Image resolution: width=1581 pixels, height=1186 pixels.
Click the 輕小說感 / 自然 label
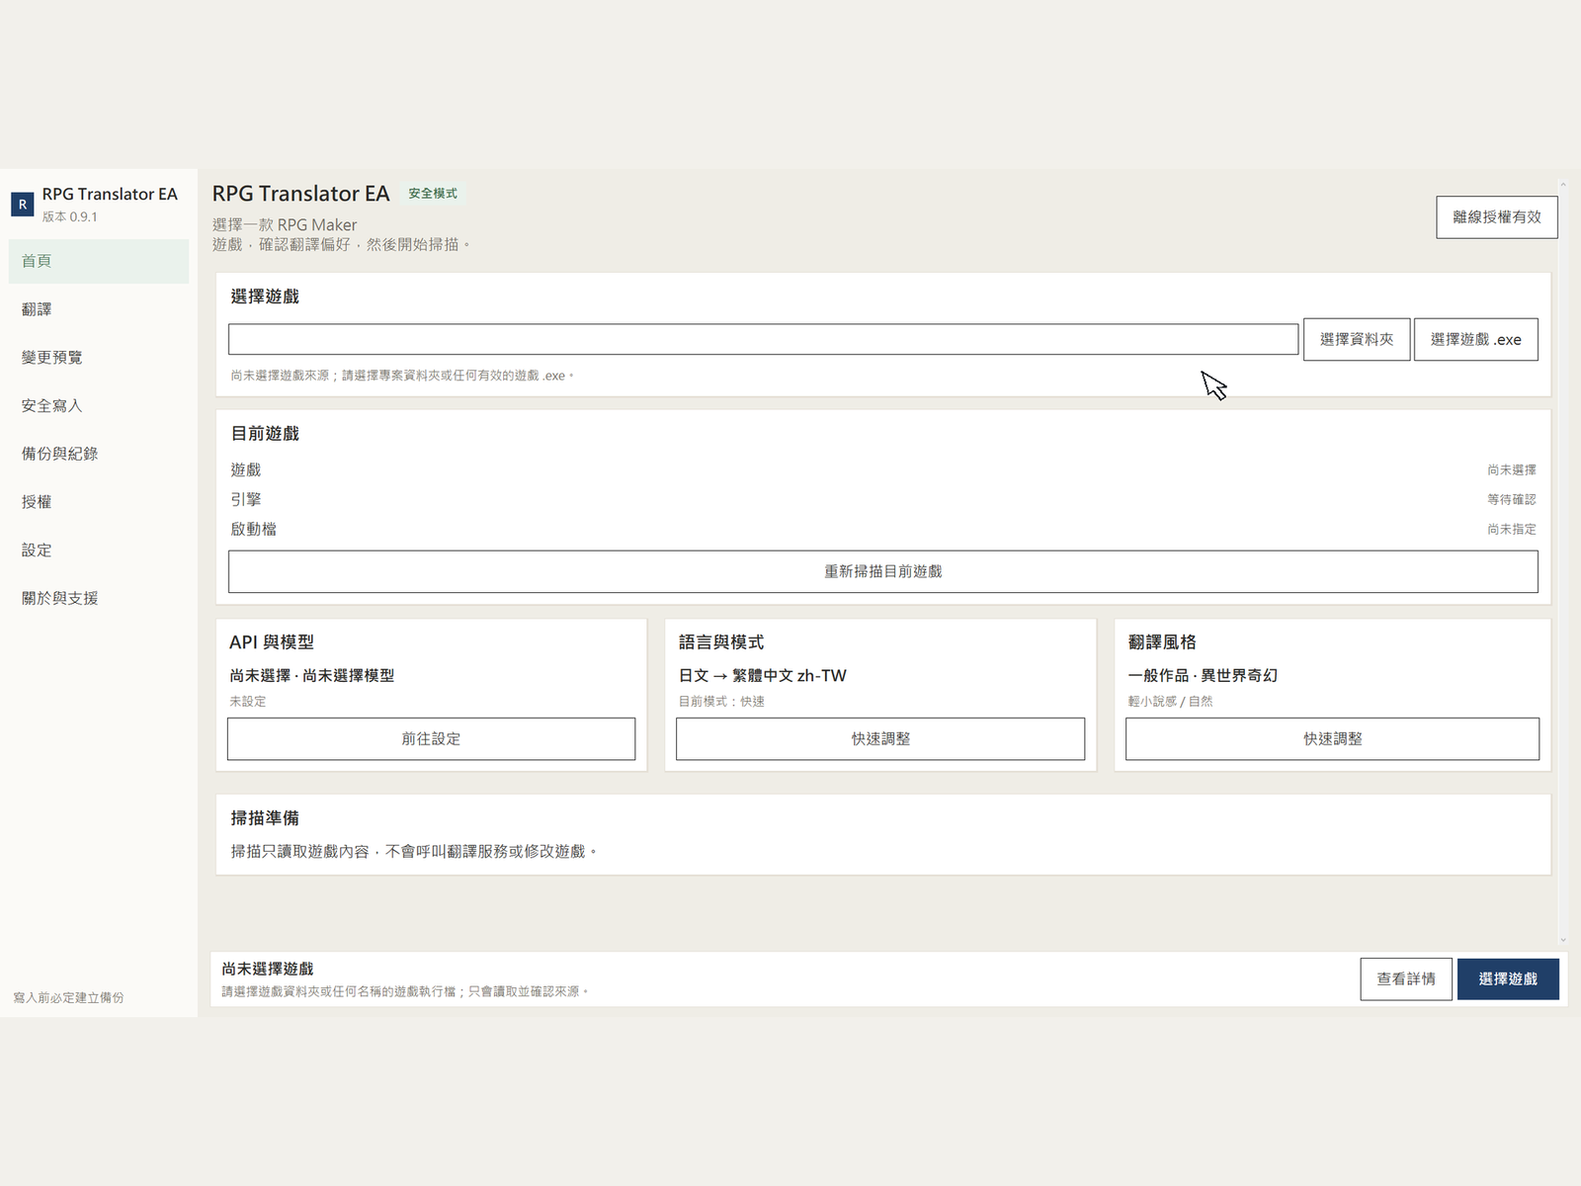(1170, 702)
